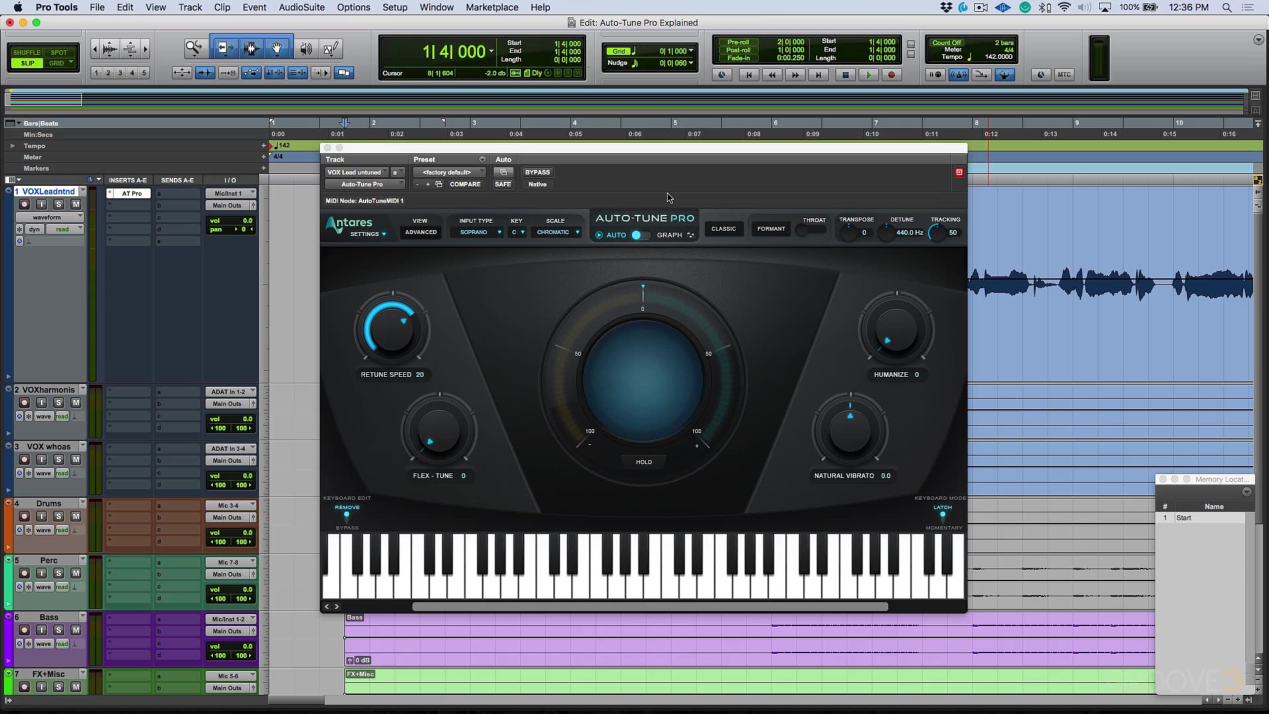
Task: Open Grid mode dropdown
Action: coord(59,63)
